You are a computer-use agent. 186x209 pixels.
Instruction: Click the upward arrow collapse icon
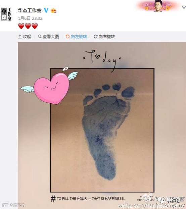(20, 37)
